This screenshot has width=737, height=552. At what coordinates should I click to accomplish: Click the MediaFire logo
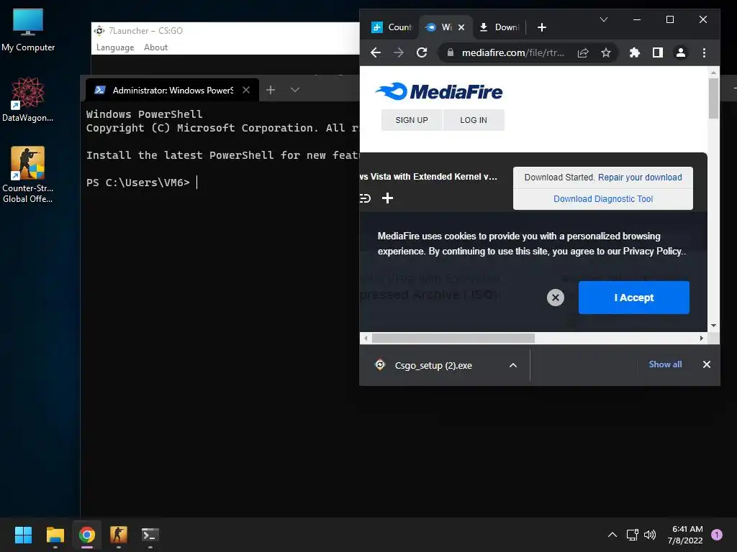click(439, 91)
